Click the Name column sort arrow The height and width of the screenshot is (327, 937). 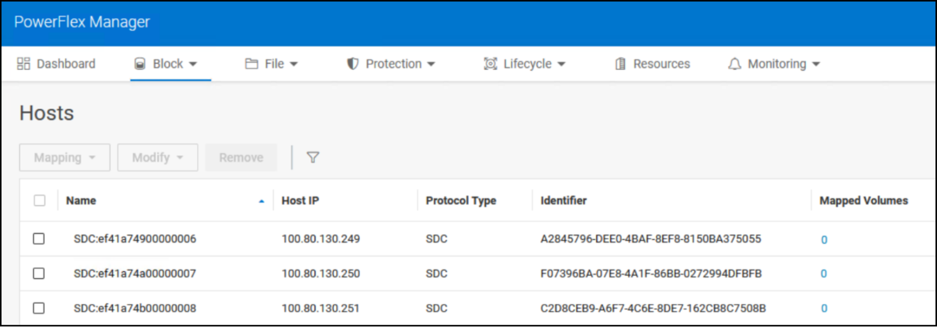click(x=261, y=201)
